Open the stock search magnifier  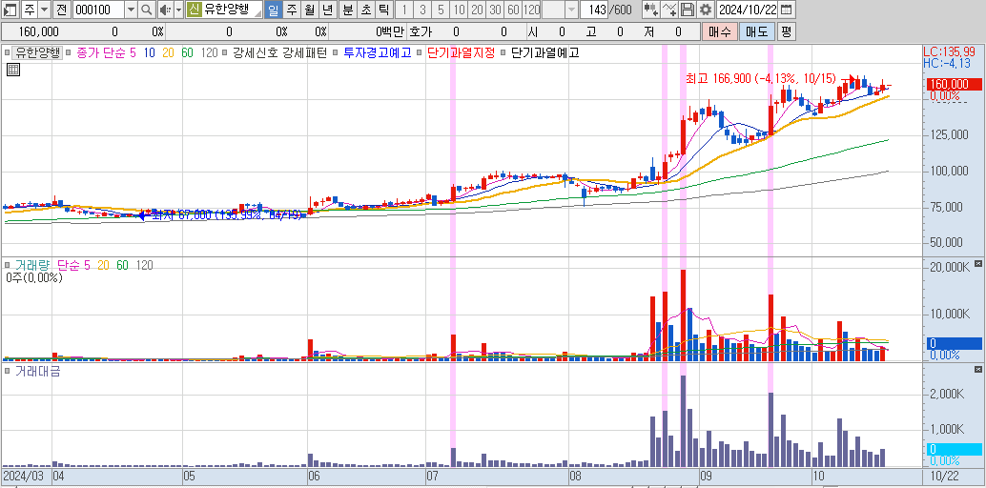coord(147,10)
